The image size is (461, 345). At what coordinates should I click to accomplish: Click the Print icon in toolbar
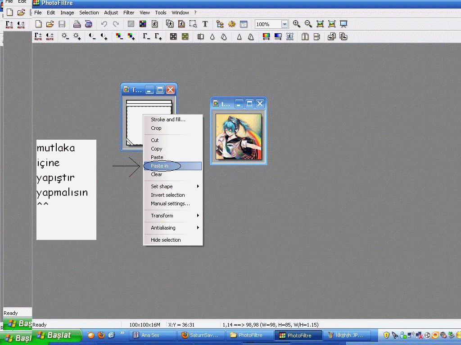click(77, 24)
